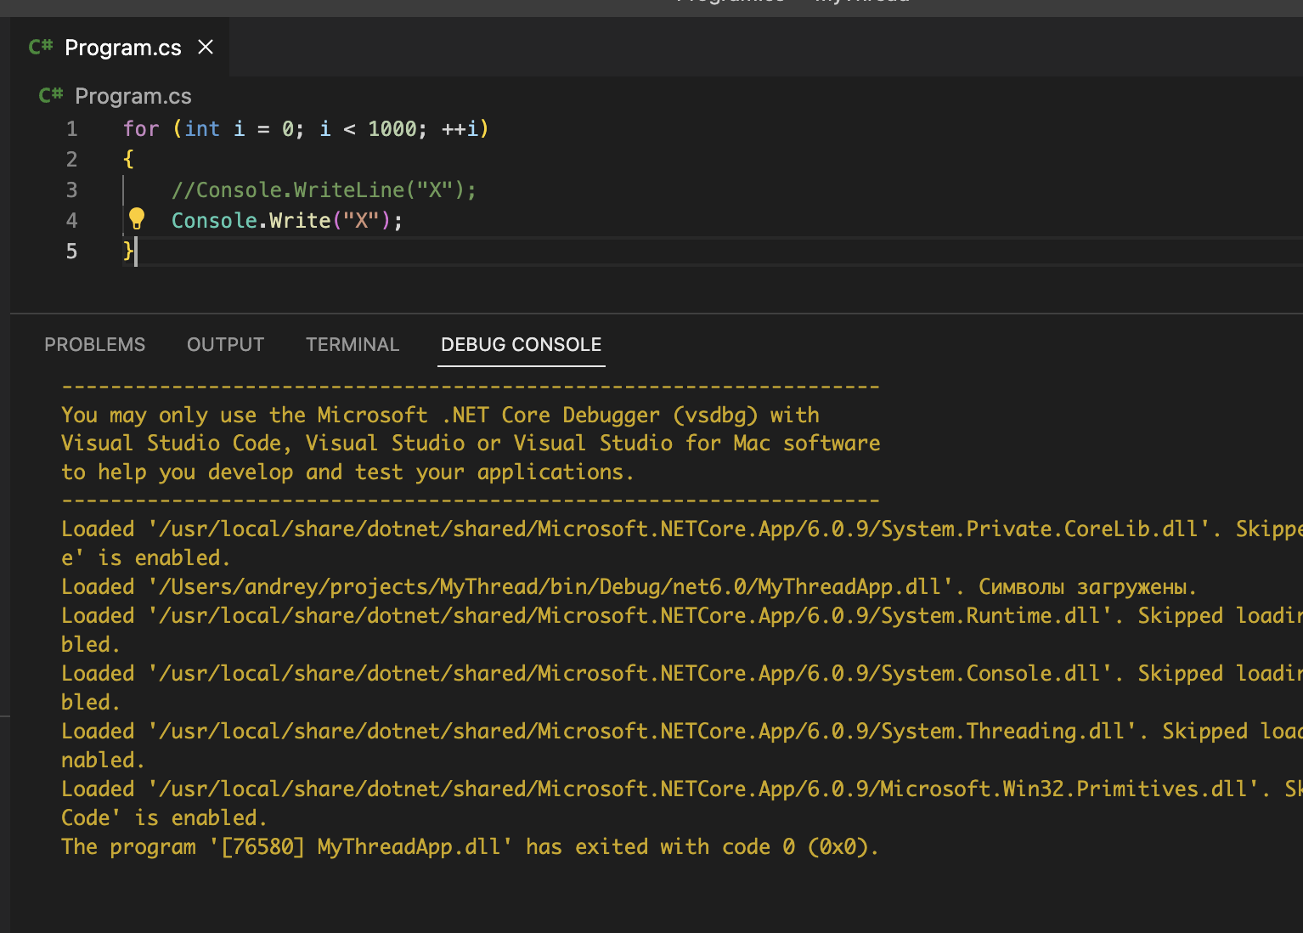Screen dimensions: 1303x933
Task: Open the PROBLEMS panel tab
Action: click(x=95, y=344)
